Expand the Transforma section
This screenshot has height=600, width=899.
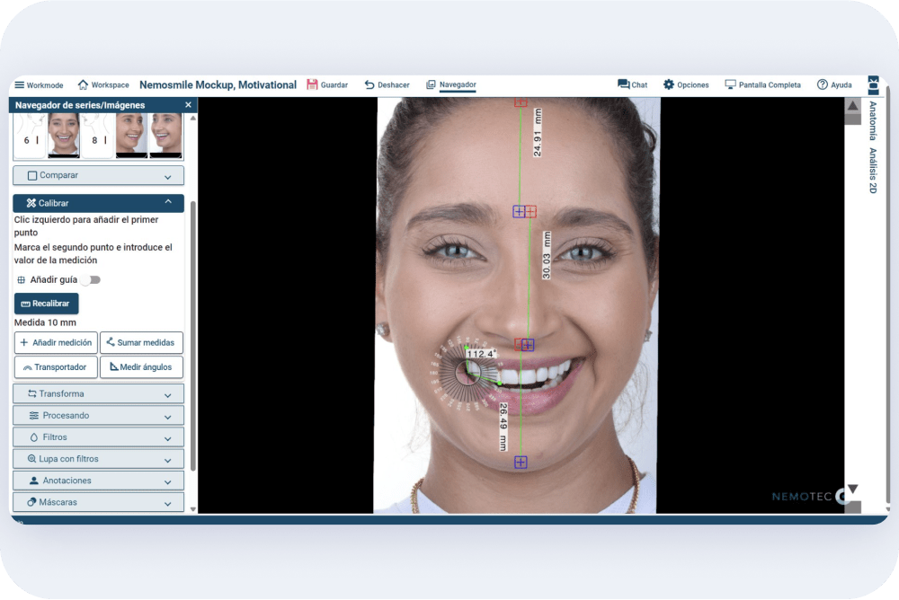[99, 394]
